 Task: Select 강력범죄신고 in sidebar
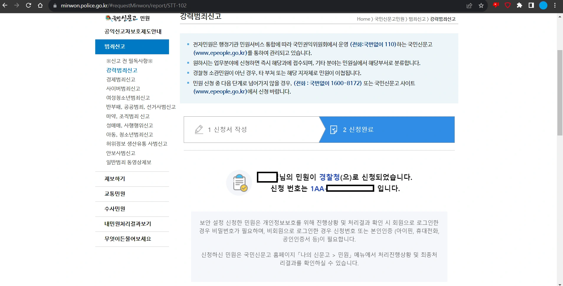[x=122, y=70]
